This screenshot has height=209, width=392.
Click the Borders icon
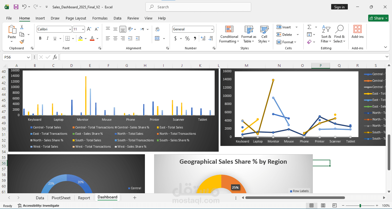(x=67, y=38)
